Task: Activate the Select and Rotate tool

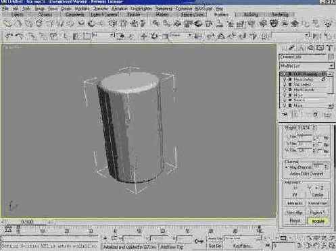Action: tap(154, 36)
